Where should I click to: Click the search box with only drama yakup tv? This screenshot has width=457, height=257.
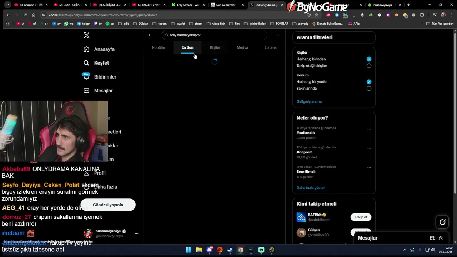point(214,35)
